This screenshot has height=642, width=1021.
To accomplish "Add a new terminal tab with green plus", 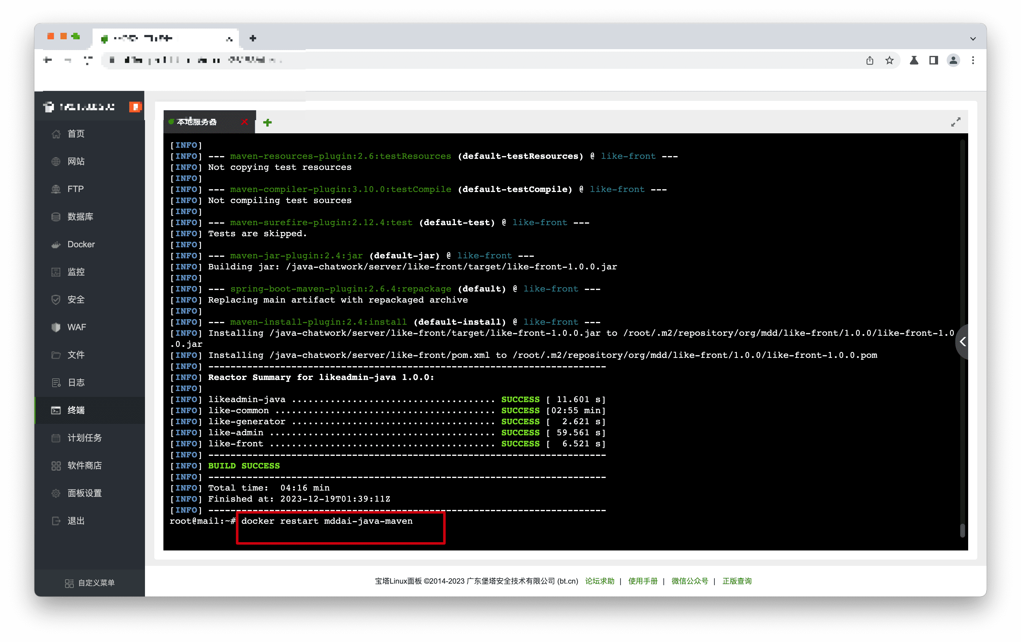I will tap(267, 123).
